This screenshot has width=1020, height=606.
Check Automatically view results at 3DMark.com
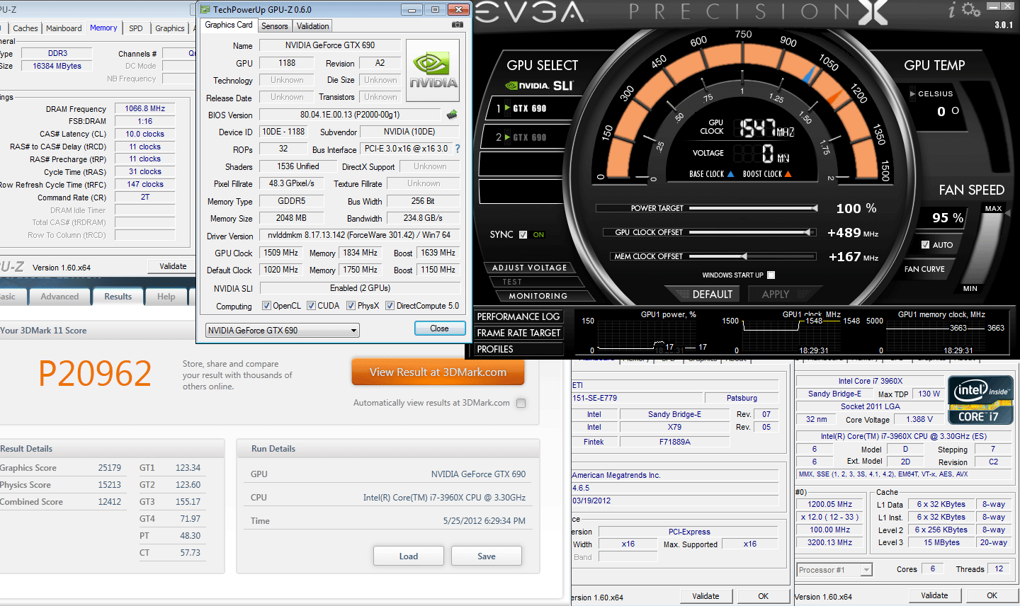[x=521, y=403]
